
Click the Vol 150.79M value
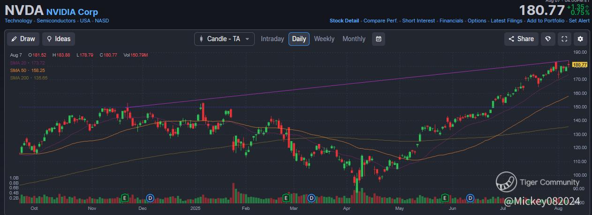click(136, 55)
